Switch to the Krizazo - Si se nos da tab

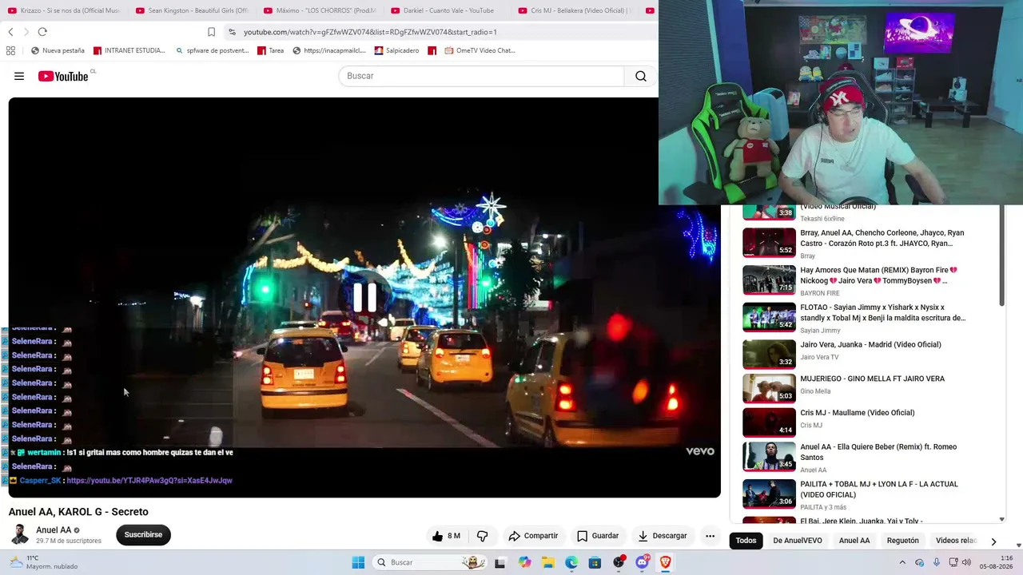[63, 10]
